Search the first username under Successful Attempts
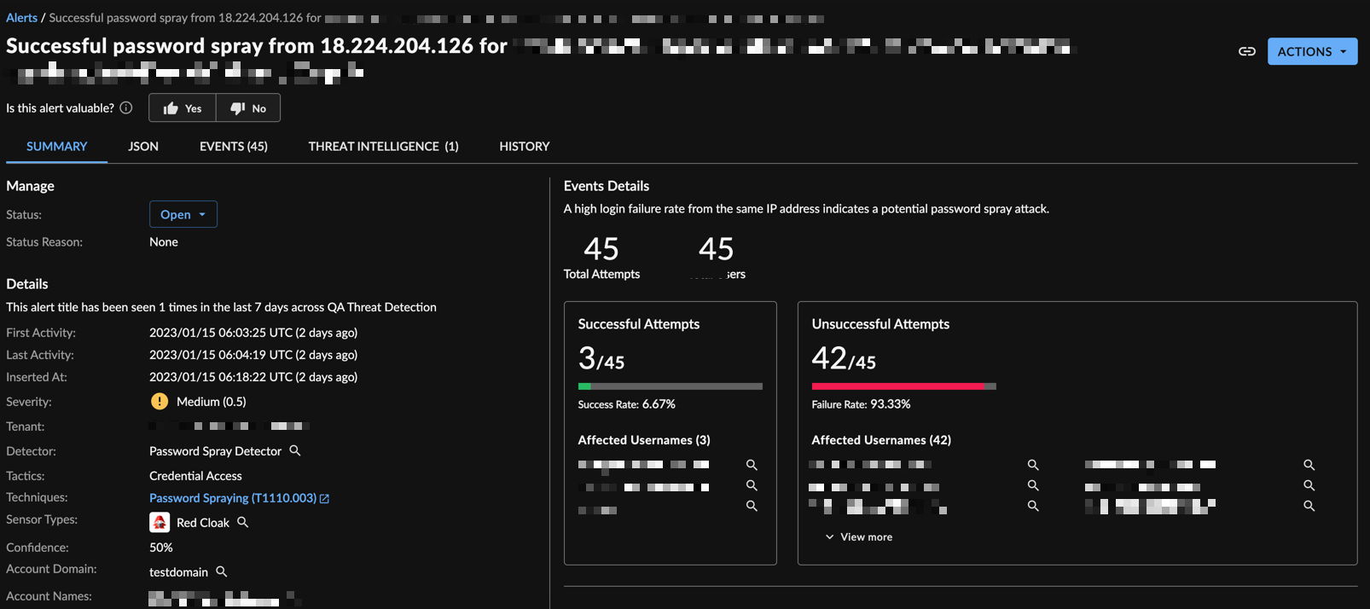The image size is (1370, 609). pos(752,465)
